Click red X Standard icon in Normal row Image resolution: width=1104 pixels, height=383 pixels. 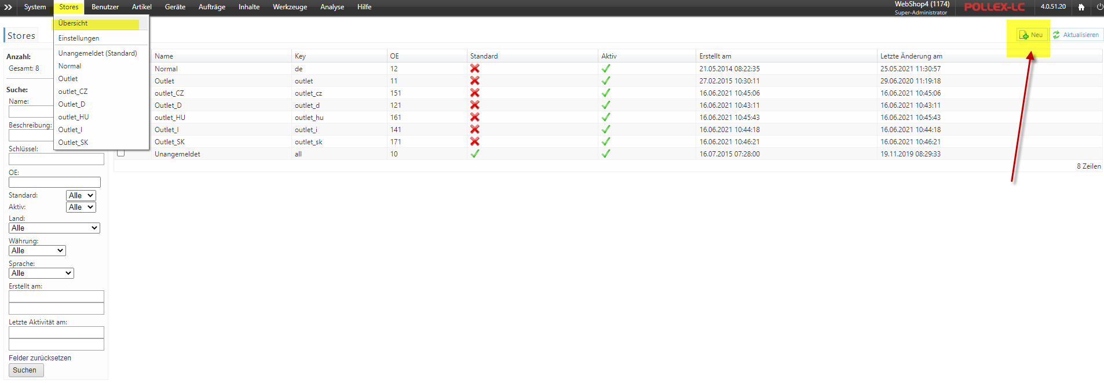tap(475, 68)
